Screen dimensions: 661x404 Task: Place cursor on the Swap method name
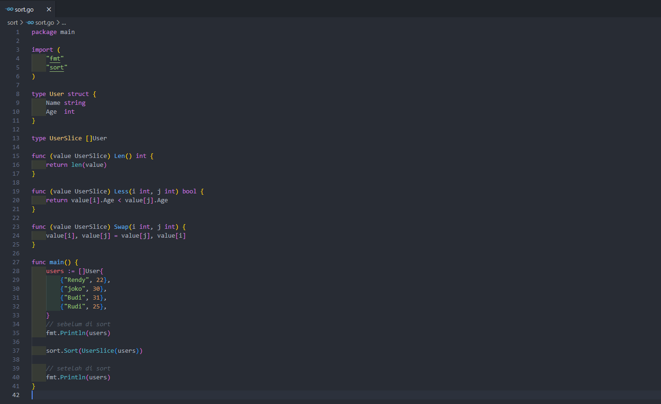121,227
